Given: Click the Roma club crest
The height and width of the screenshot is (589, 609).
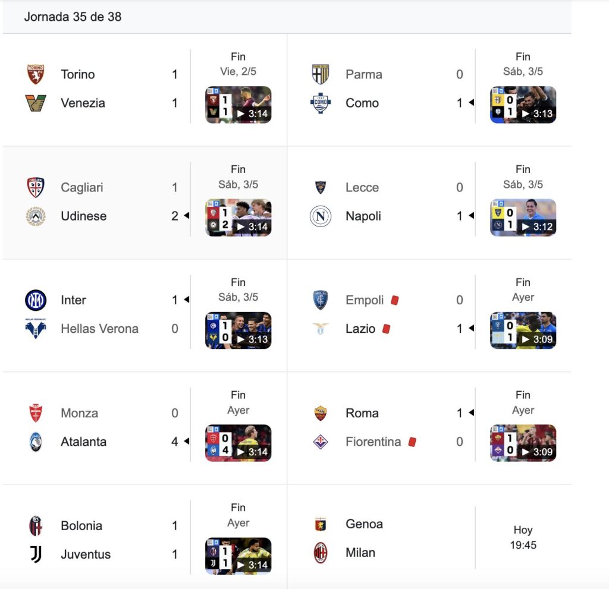Looking at the screenshot, I should pyautogui.click(x=321, y=413).
